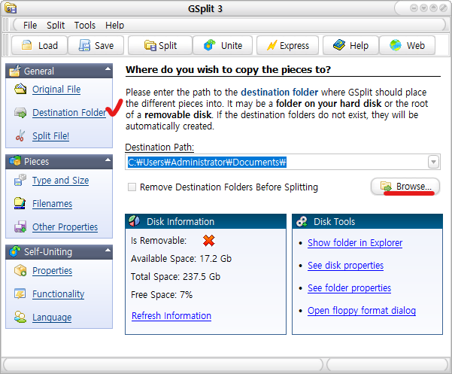Open the Other Properties link
The height and width of the screenshot is (374, 452).
coord(65,227)
